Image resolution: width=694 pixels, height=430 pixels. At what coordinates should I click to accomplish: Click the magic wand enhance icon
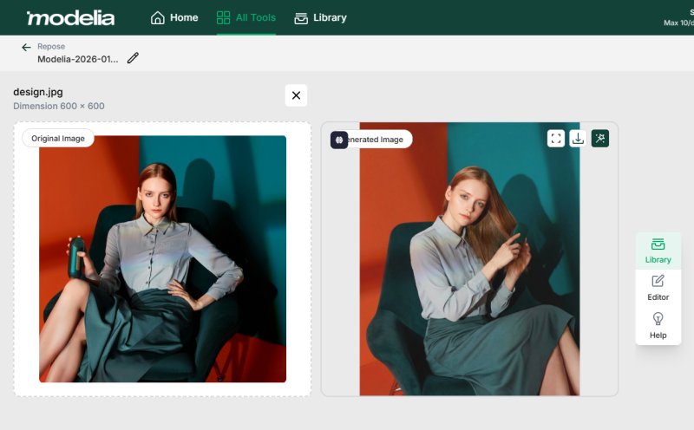(x=600, y=139)
